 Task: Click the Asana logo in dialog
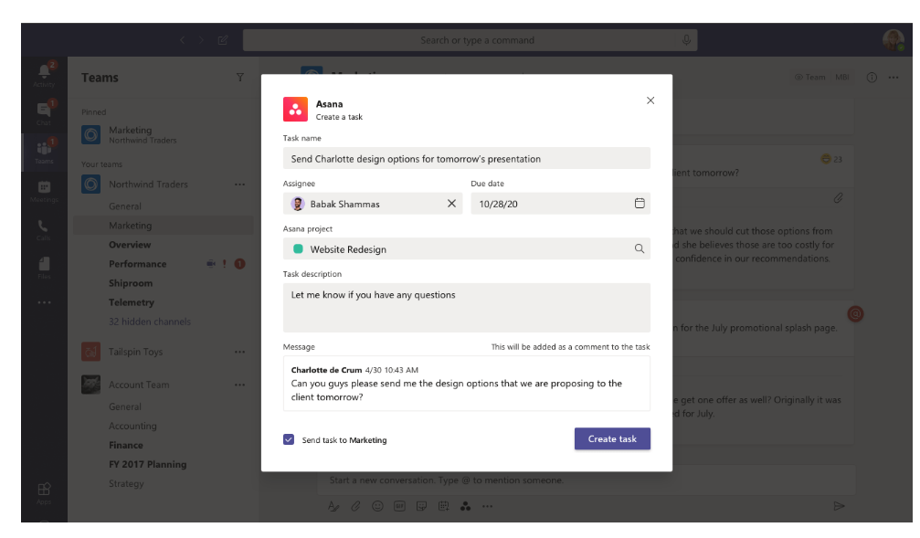point(295,109)
